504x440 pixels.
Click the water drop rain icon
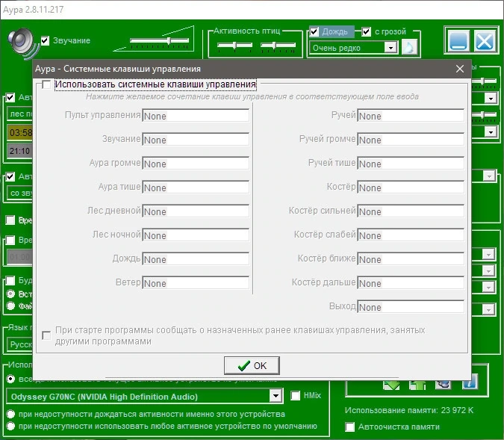click(x=409, y=48)
